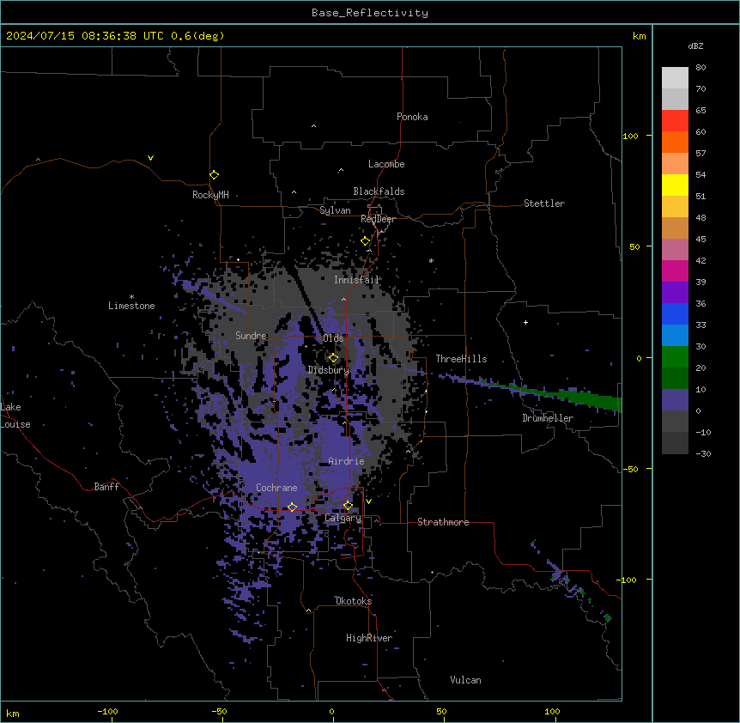Click the asterisk marker east of Innisfail
Image resolution: width=740 pixels, height=723 pixels.
(x=431, y=260)
